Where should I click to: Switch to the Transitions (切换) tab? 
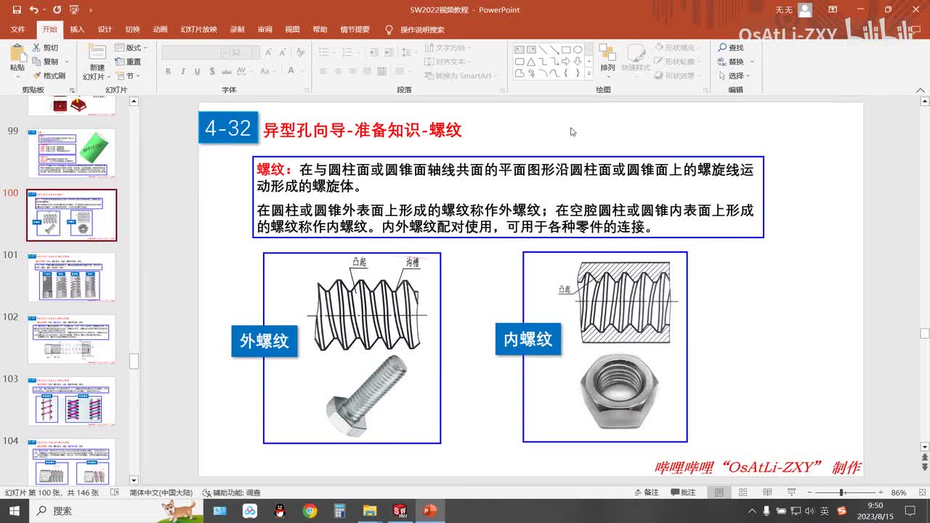pos(132,30)
